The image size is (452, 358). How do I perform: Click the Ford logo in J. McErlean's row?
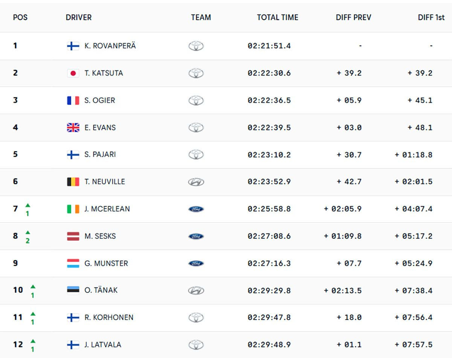pos(196,209)
